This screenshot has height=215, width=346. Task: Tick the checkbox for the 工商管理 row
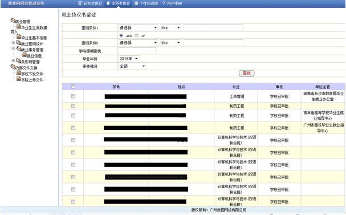click(x=73, y=96)
